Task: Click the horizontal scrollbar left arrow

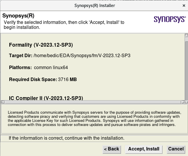Action: pos(3,102)
